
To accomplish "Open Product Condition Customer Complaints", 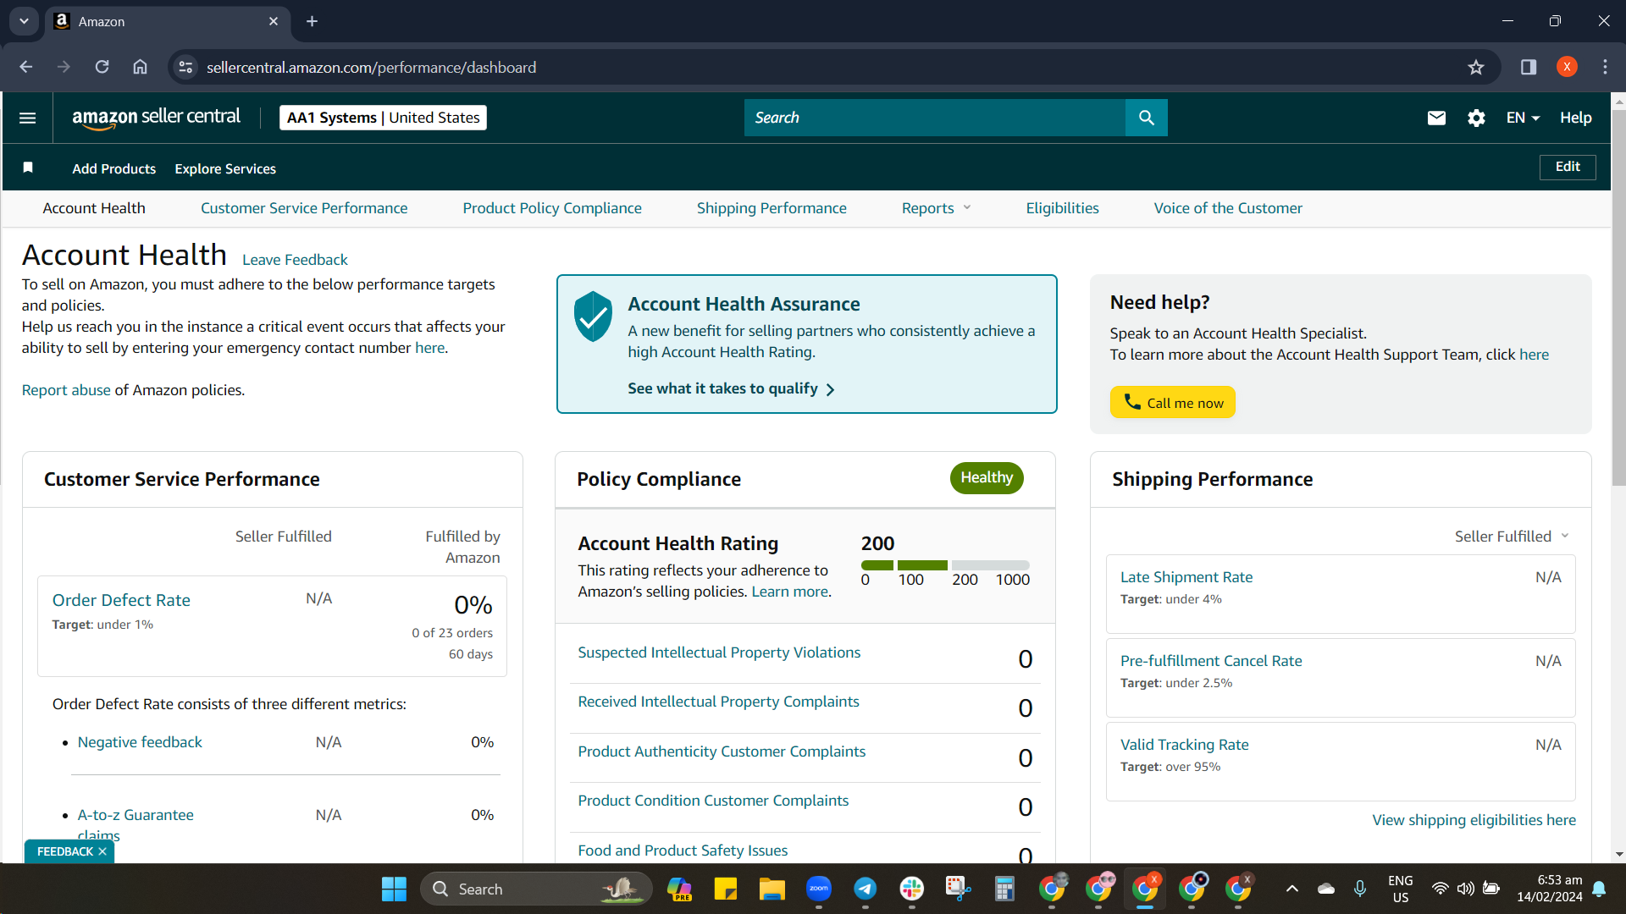I will coord(713,801).
